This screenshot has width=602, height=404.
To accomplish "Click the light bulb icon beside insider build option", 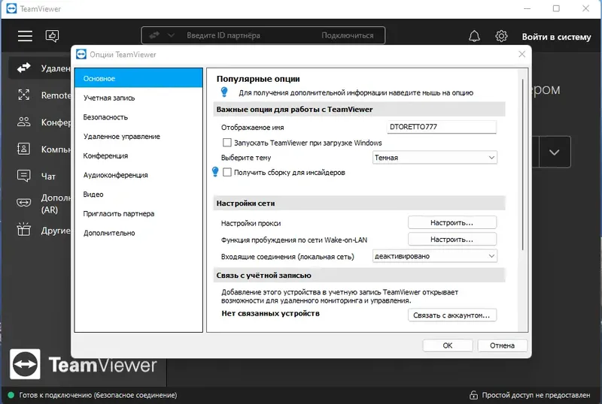I will click(x=215, y=172).
